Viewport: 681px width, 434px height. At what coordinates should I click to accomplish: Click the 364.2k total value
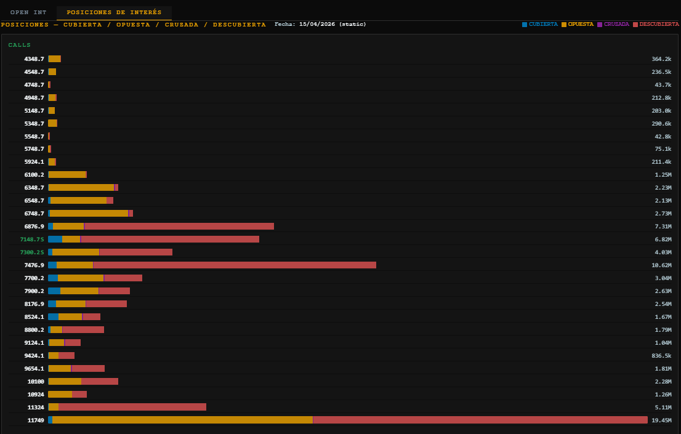point(661,59)
